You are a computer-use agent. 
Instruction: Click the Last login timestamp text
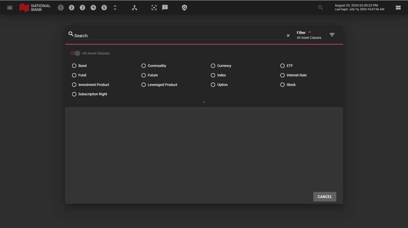coord(359,10)
